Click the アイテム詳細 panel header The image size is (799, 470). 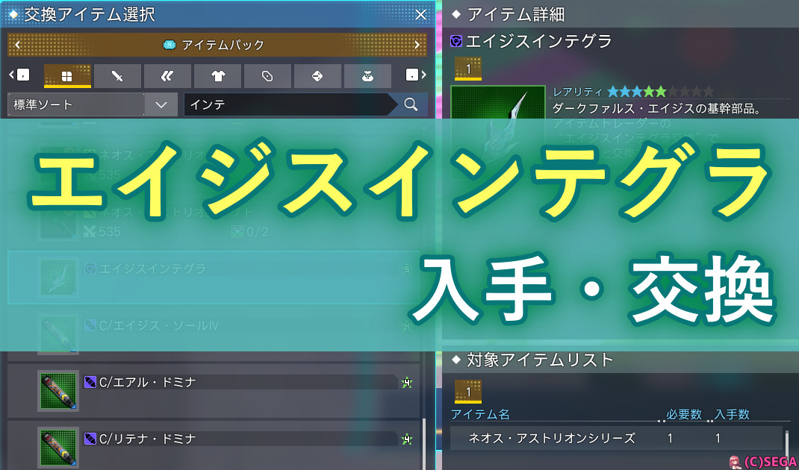(x=620, y=15)
